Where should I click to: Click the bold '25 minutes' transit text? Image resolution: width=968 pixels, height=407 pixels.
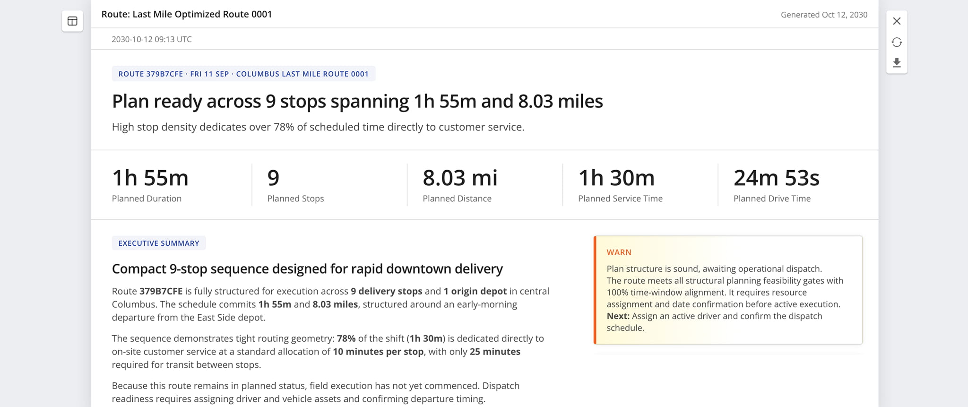point(495,352)
